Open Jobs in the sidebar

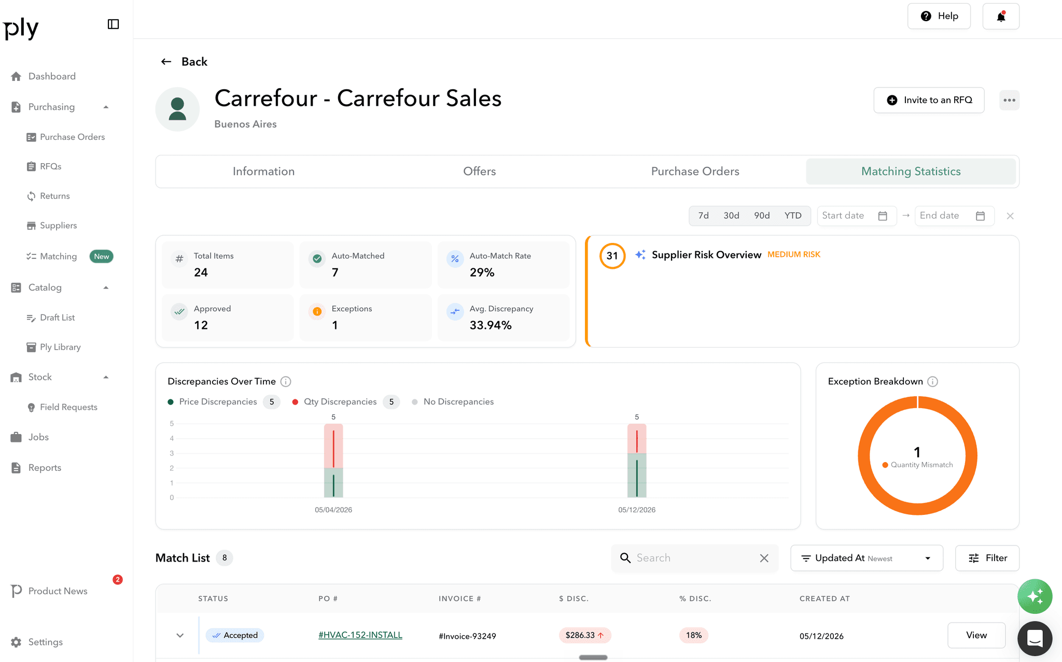point(38,437)
